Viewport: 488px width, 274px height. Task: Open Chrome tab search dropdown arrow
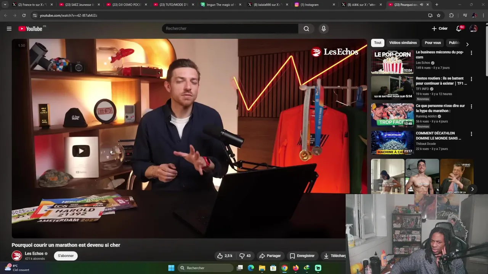pos(5,5)
